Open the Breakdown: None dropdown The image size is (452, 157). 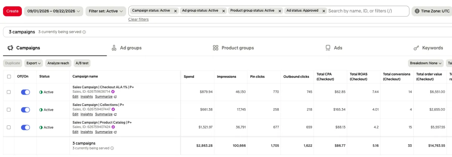426,63
